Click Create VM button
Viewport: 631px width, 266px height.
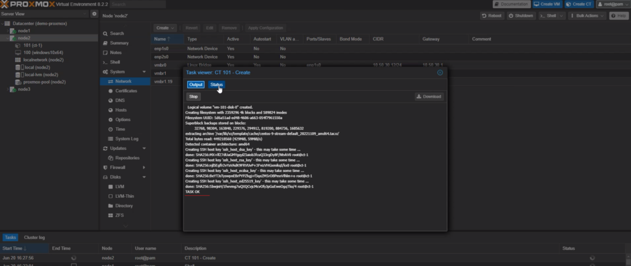pyautogui.click(x=547, y=4)
